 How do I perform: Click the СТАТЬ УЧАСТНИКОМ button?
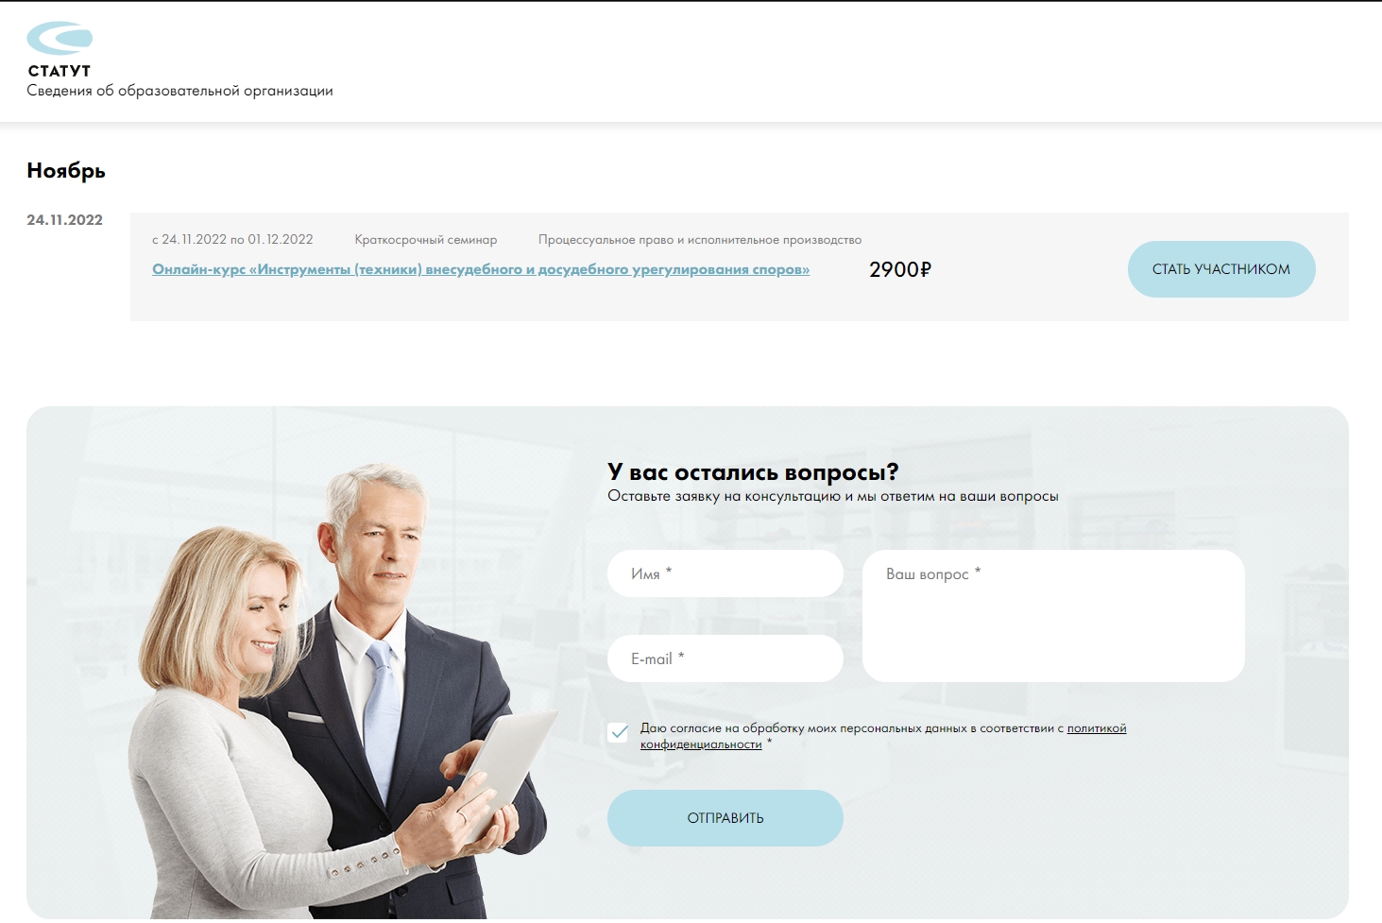point(1221,269)
